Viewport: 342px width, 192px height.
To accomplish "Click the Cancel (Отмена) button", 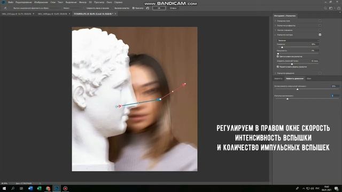I will pyautogui.click(x=173, y=8).
